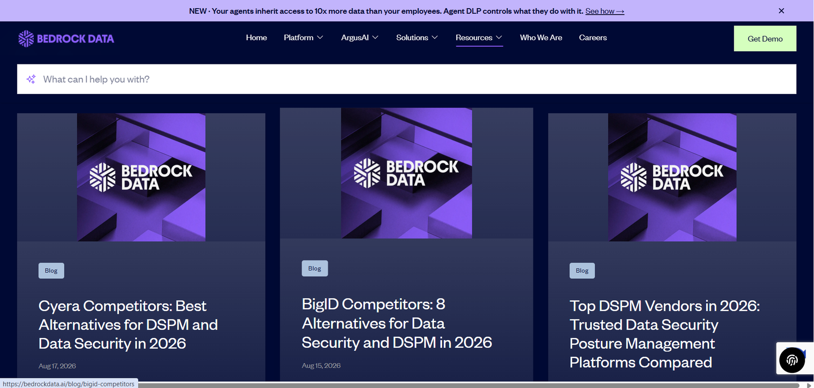Open 'Top DSPM Vendors in 2026' article title
This screenshot has height=388, width=814.
pyautogui.click(x=664, y=334)
